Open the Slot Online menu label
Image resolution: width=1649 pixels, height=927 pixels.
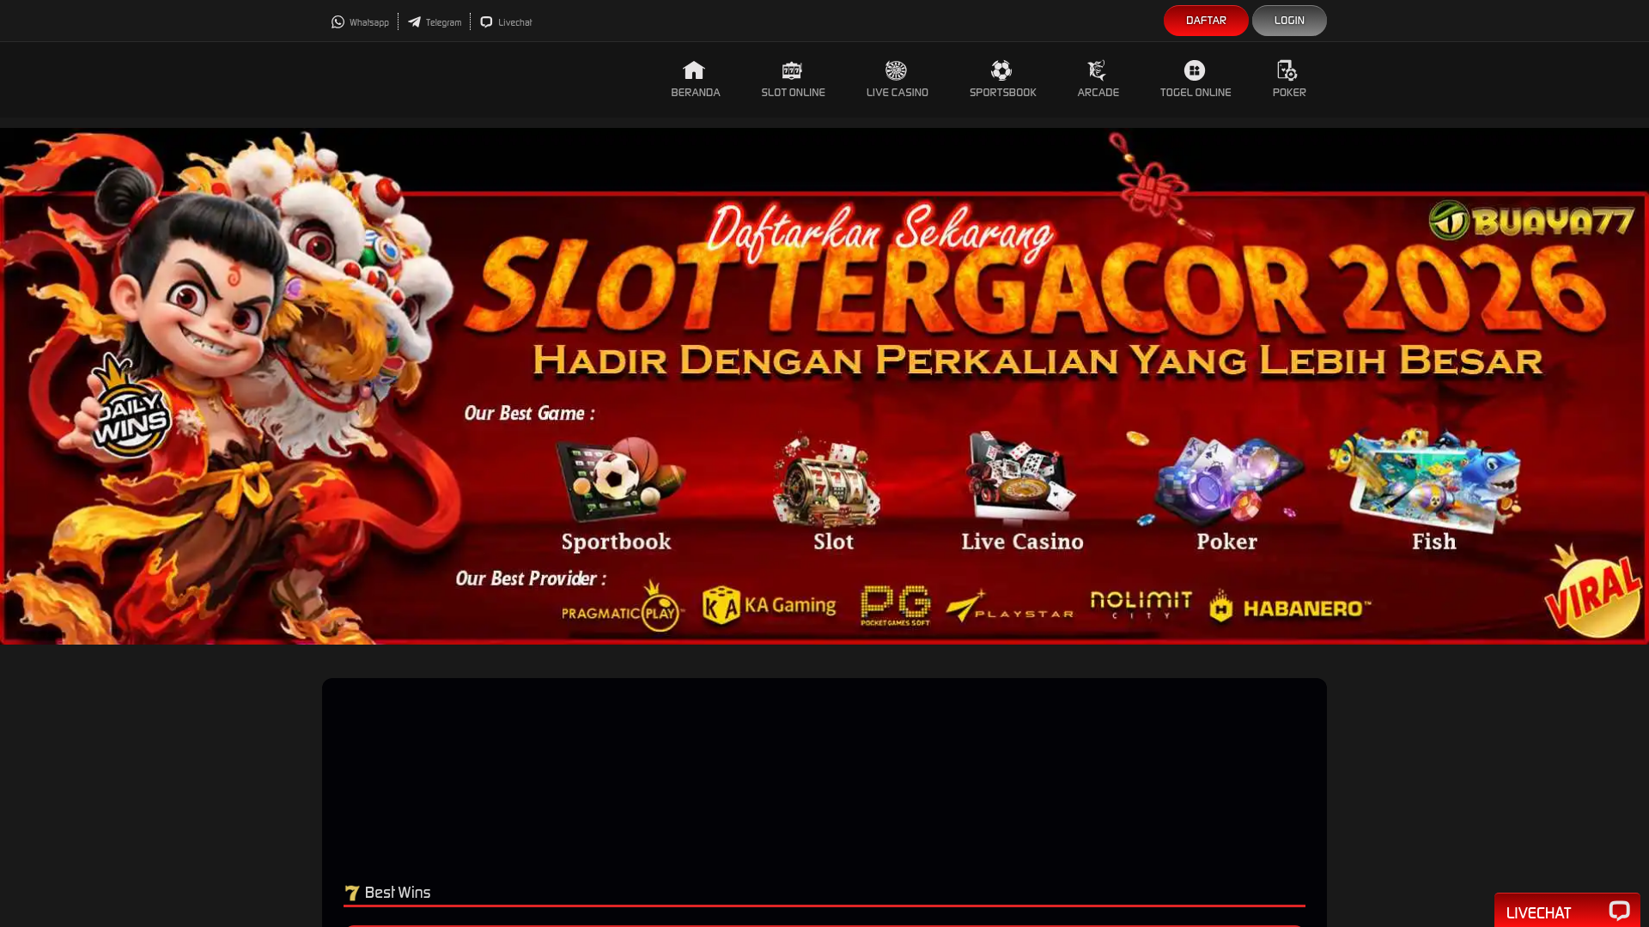[x=793, y=93]
